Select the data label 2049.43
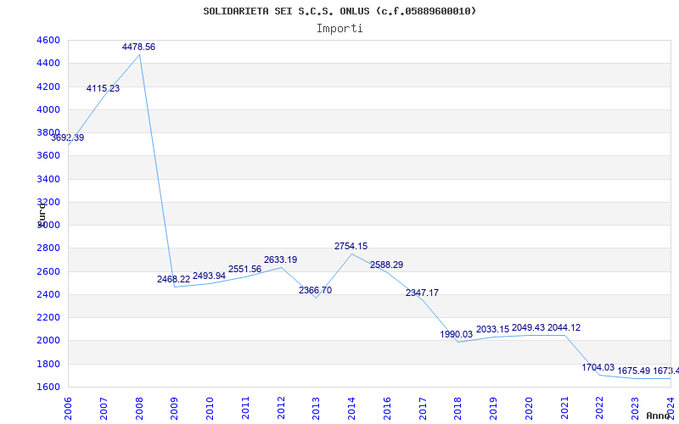The image size is (679, 424). 528,327
